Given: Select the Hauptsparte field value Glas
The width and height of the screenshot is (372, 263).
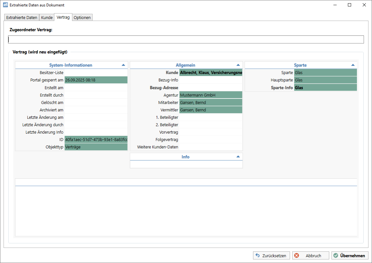Looking at the screenshot, I should 325,80.
